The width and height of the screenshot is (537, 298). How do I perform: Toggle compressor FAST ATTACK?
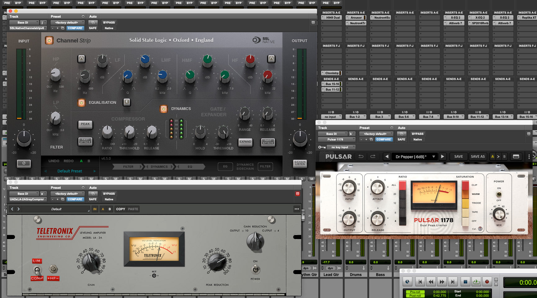click(x=85, y=141)
